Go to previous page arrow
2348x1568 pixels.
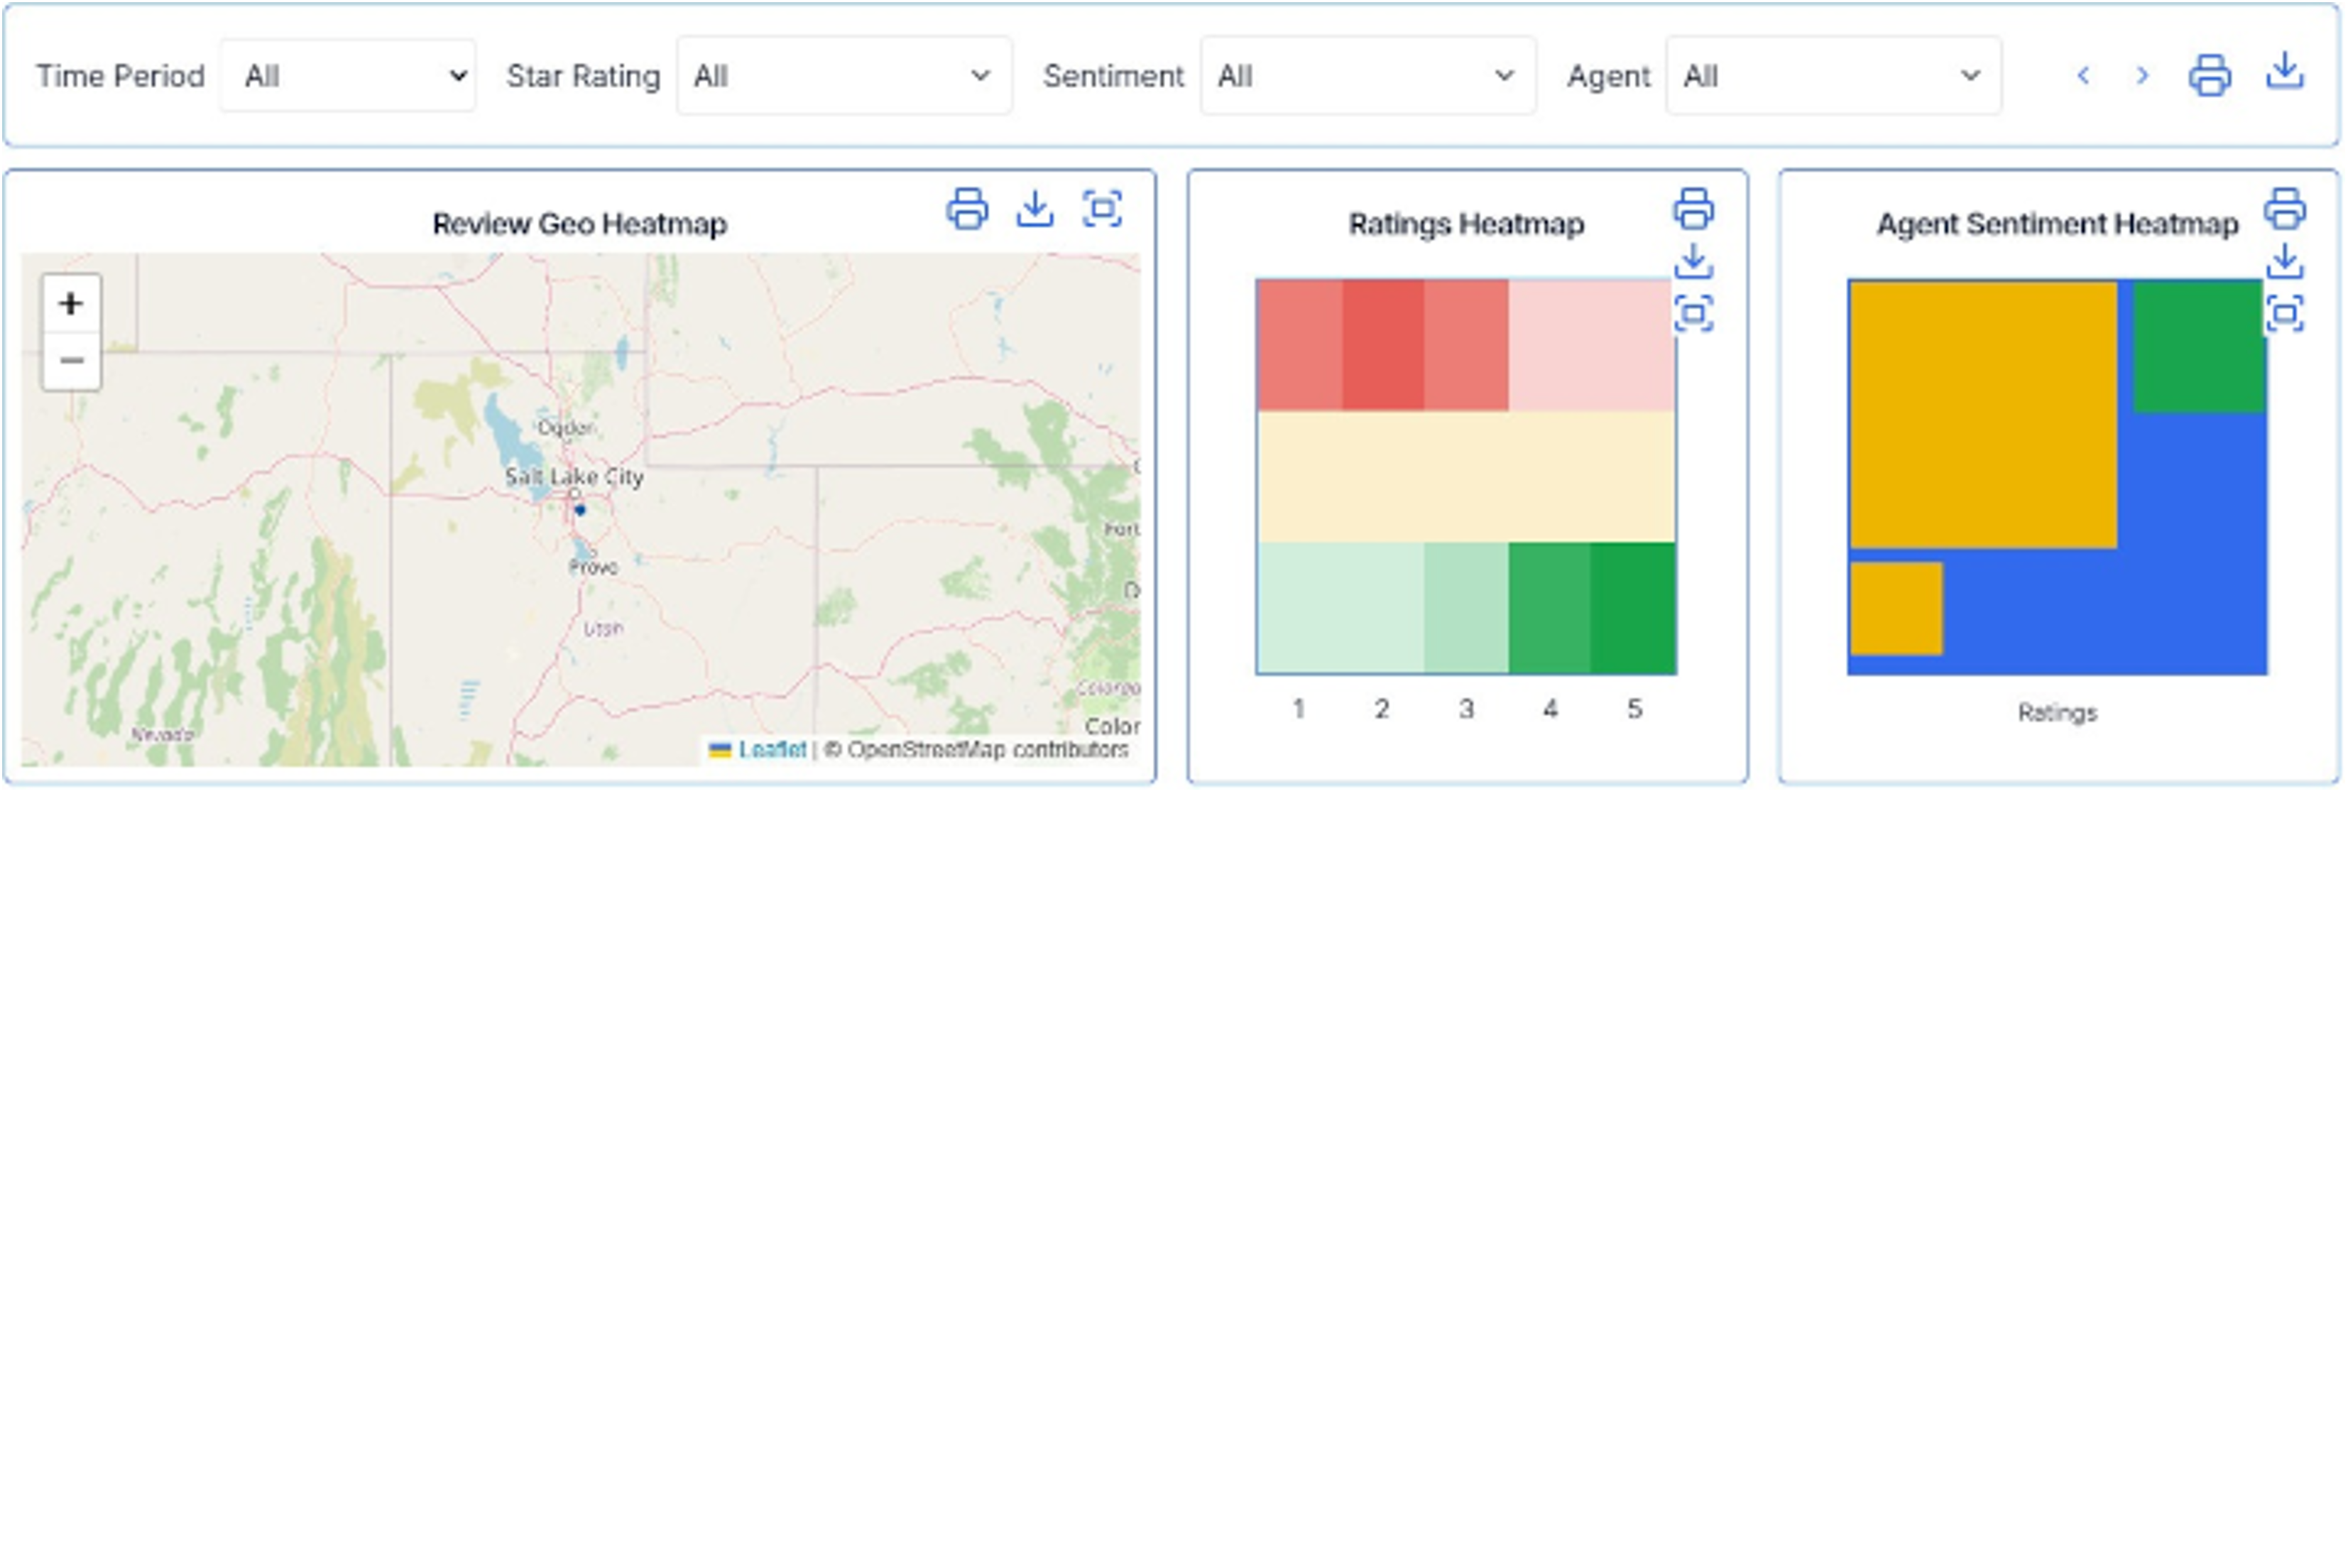tap(2083, 76)
